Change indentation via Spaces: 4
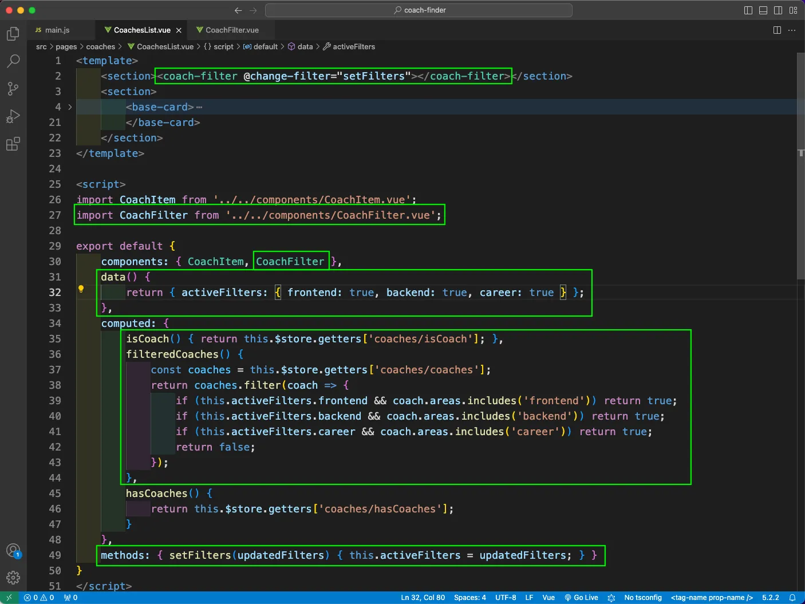 click(470, 598)
